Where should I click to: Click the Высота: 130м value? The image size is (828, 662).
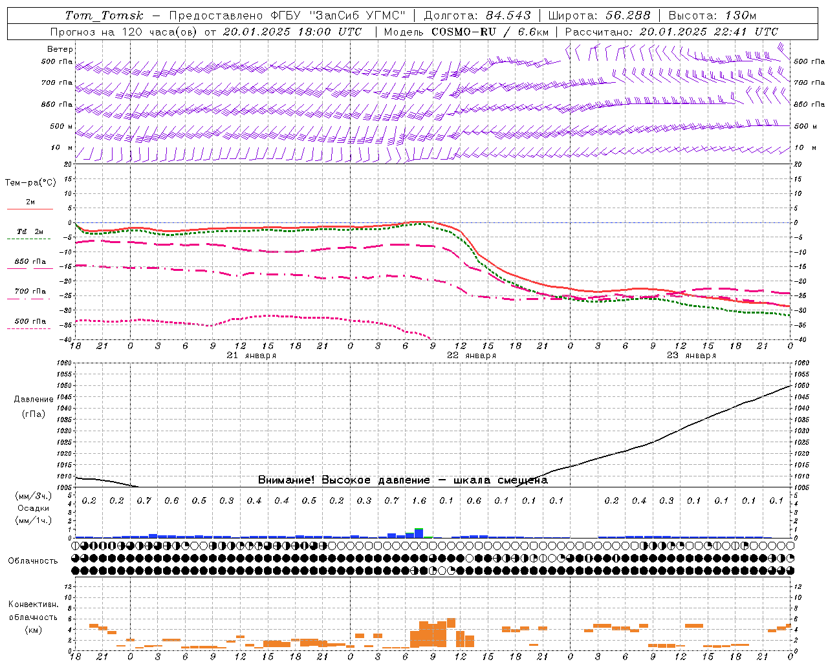click(x=712, y=16)
